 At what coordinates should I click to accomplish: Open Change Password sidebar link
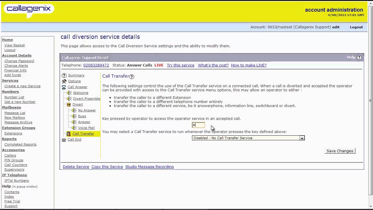19,61
